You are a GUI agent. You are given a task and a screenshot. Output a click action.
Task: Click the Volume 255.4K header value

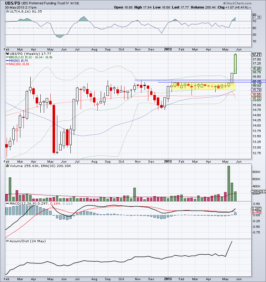coord(203,8)
